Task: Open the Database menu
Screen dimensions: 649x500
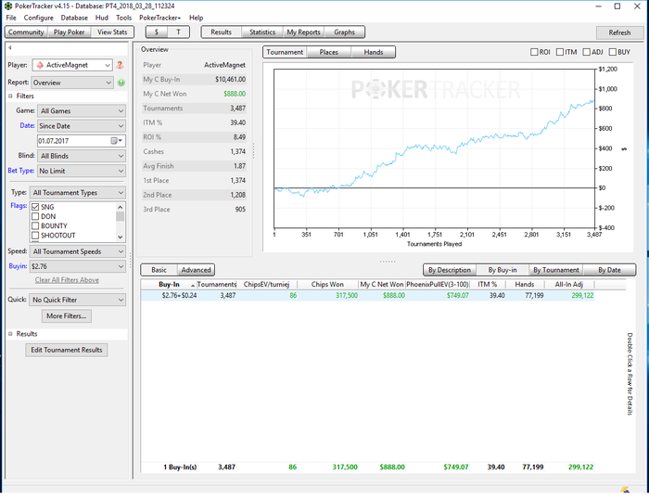Action: tap(74, 18)
